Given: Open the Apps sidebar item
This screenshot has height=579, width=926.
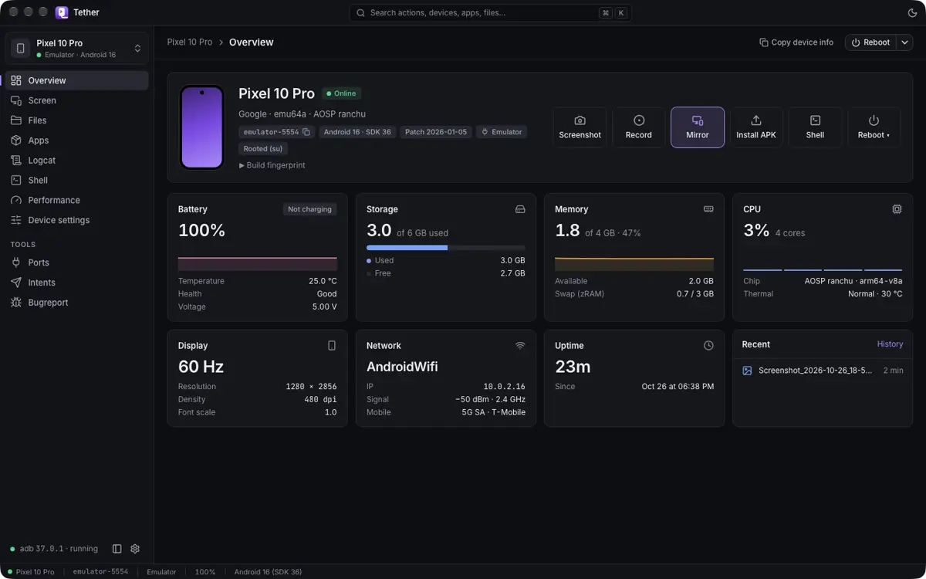Looking at the screenshot, I should click(x=76, y=141).
